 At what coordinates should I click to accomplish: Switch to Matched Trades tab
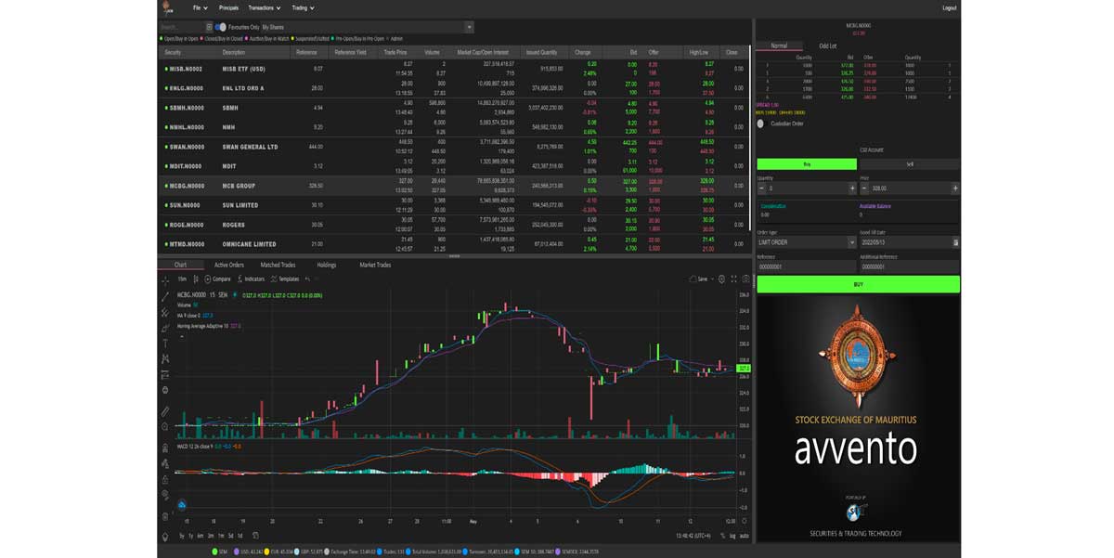click(278, 265)
